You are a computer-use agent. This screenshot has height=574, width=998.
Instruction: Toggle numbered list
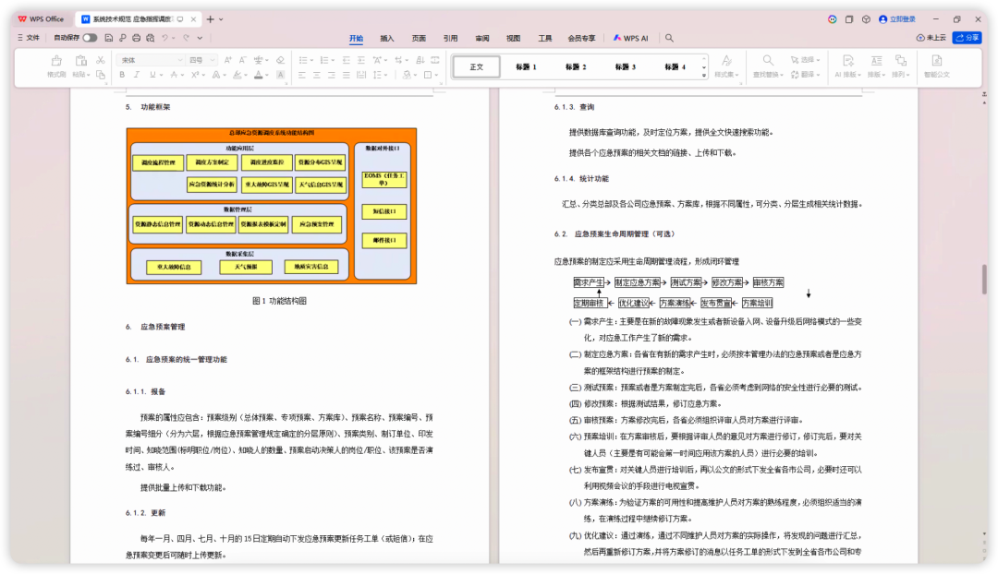pyautogui.click(x=326, y=60)
